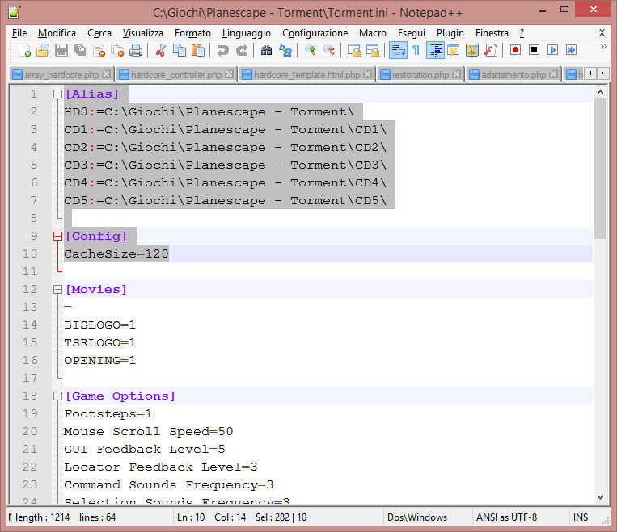Viewport: 617px width, 532px height.
Task: Close the adattamento.php tab
Action: 554,74
